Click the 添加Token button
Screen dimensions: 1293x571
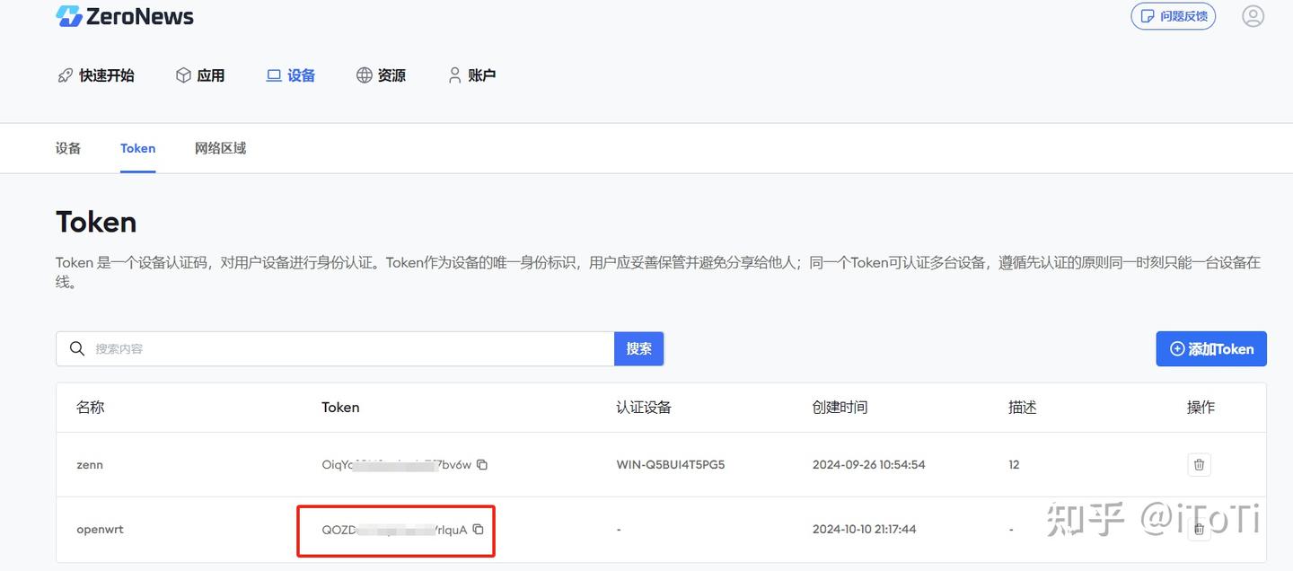[x=1211, y=348]
